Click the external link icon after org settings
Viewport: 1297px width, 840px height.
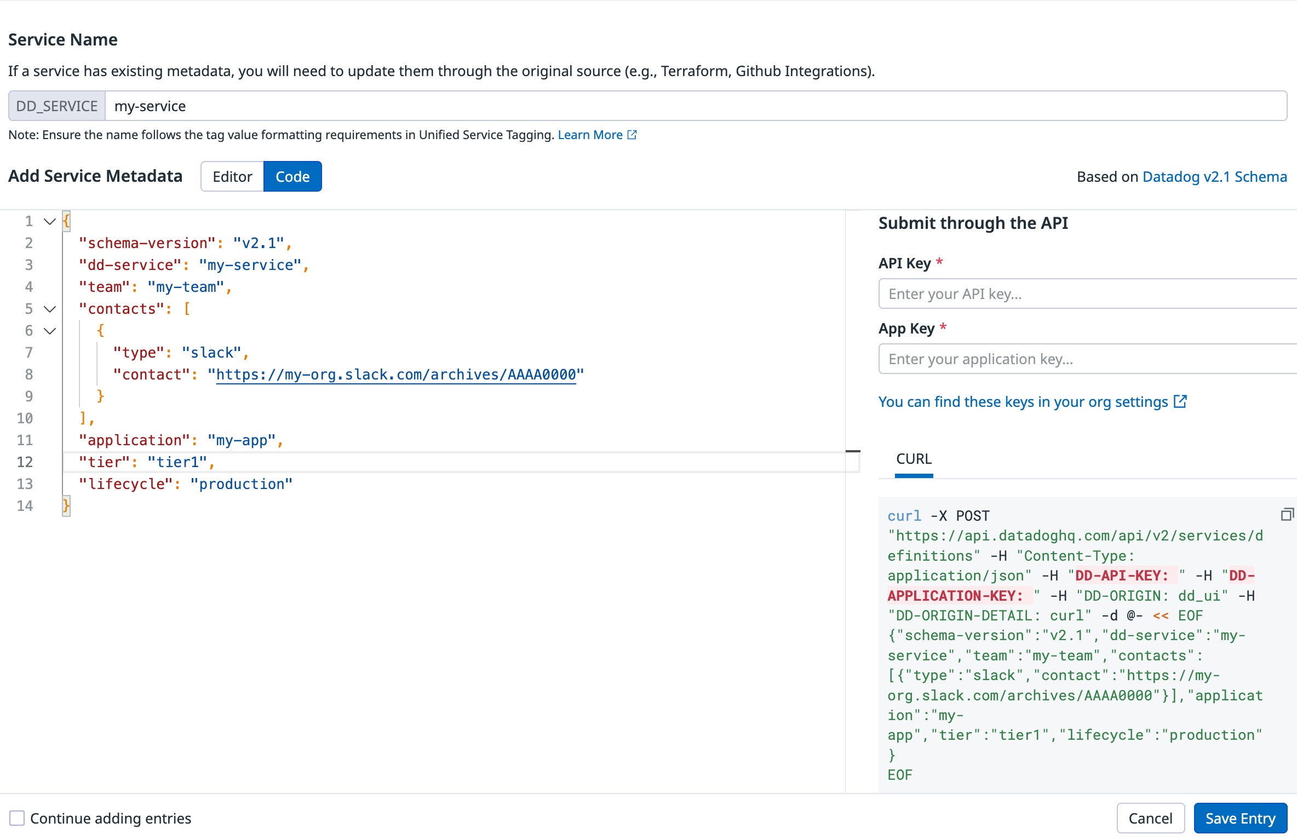pos(1180,401)
